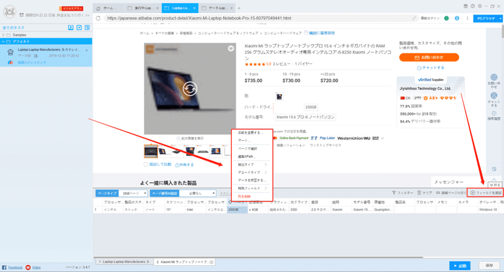This screenshot has height=272, width=504.
Task: Click the note icon above the 折る button
Action: pos(494,169)
